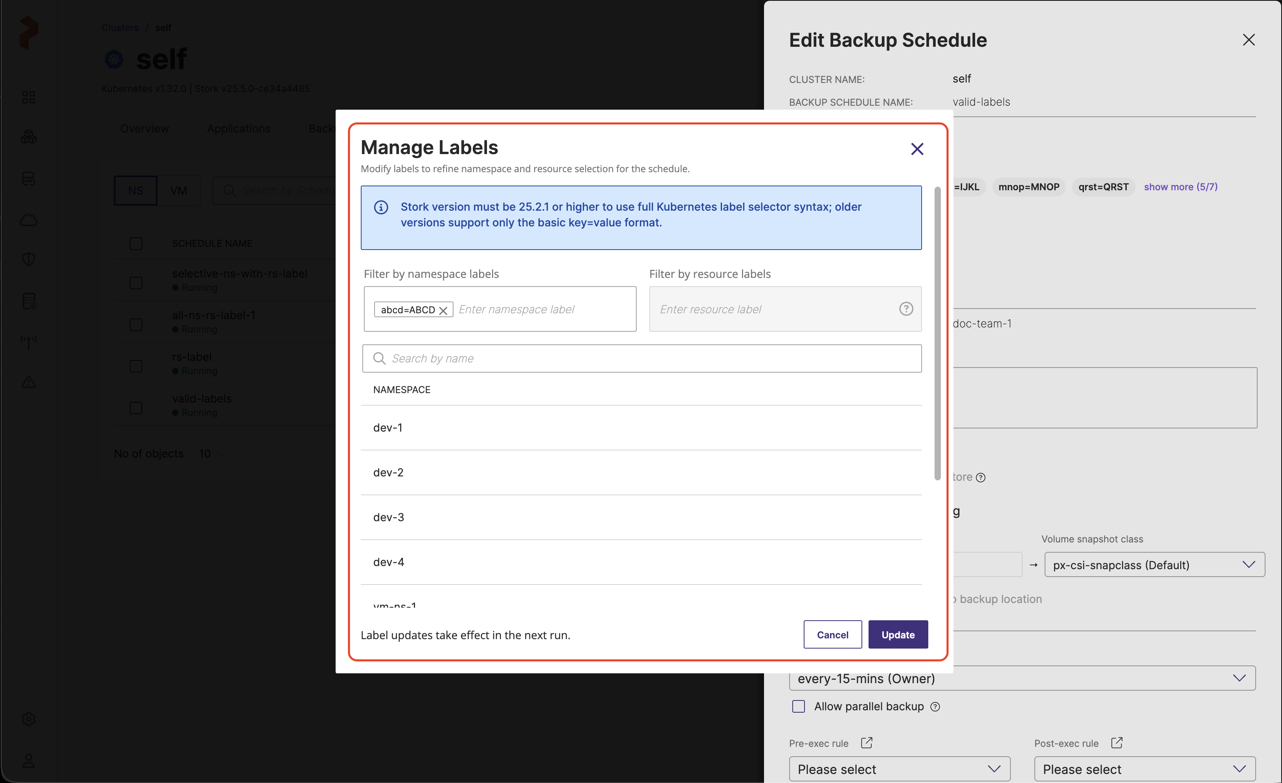
Task: Close the Manage Labels dialog with X
Action: click(x=917, y=149)
